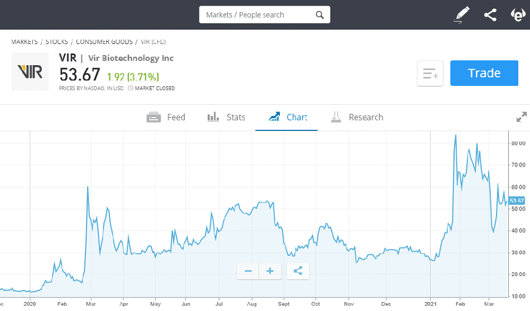This screenshot has height=311, width=530.
Task: Click Vir Biotechnology Inc name
Action: (x=131, y=58)
